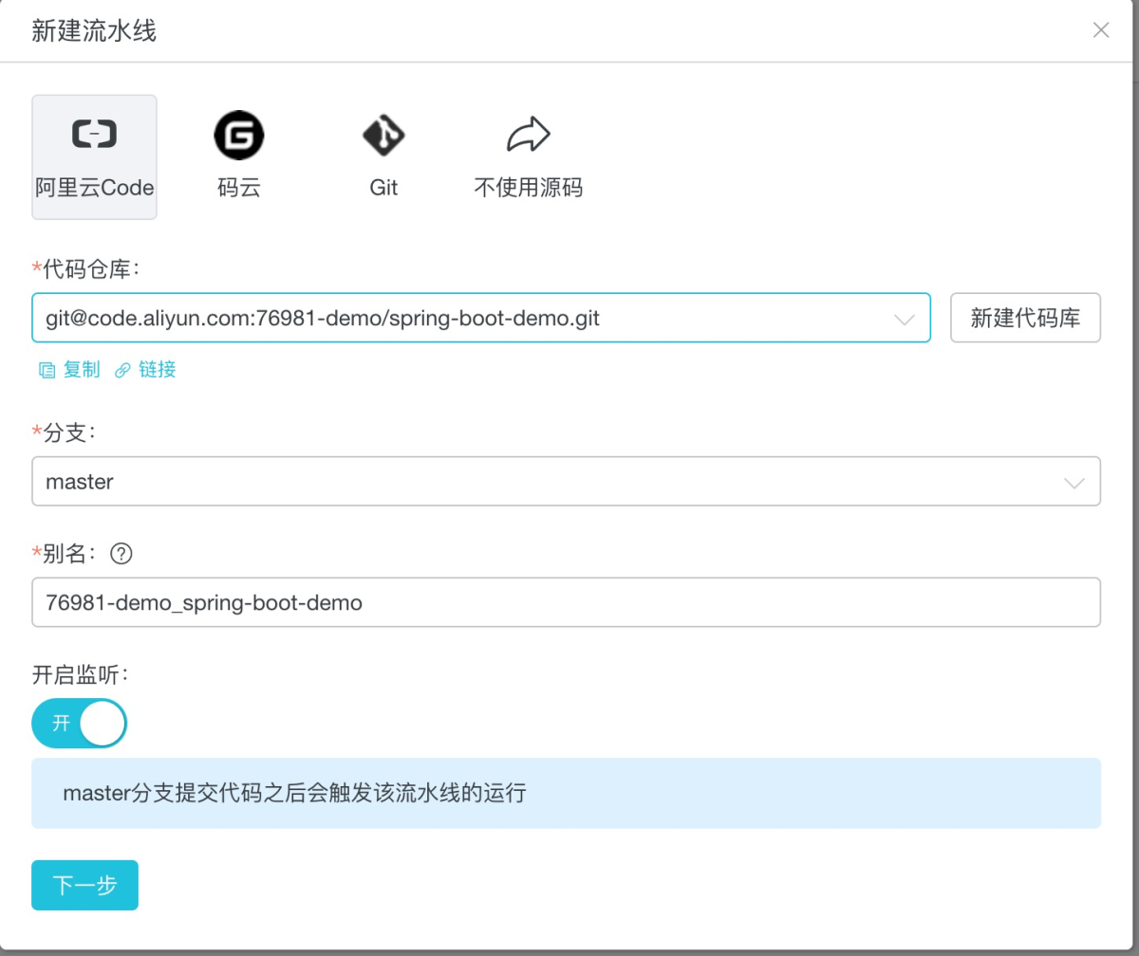Click the 开启监听 label
Screen dimensions: 1139x956
[80, 674]
